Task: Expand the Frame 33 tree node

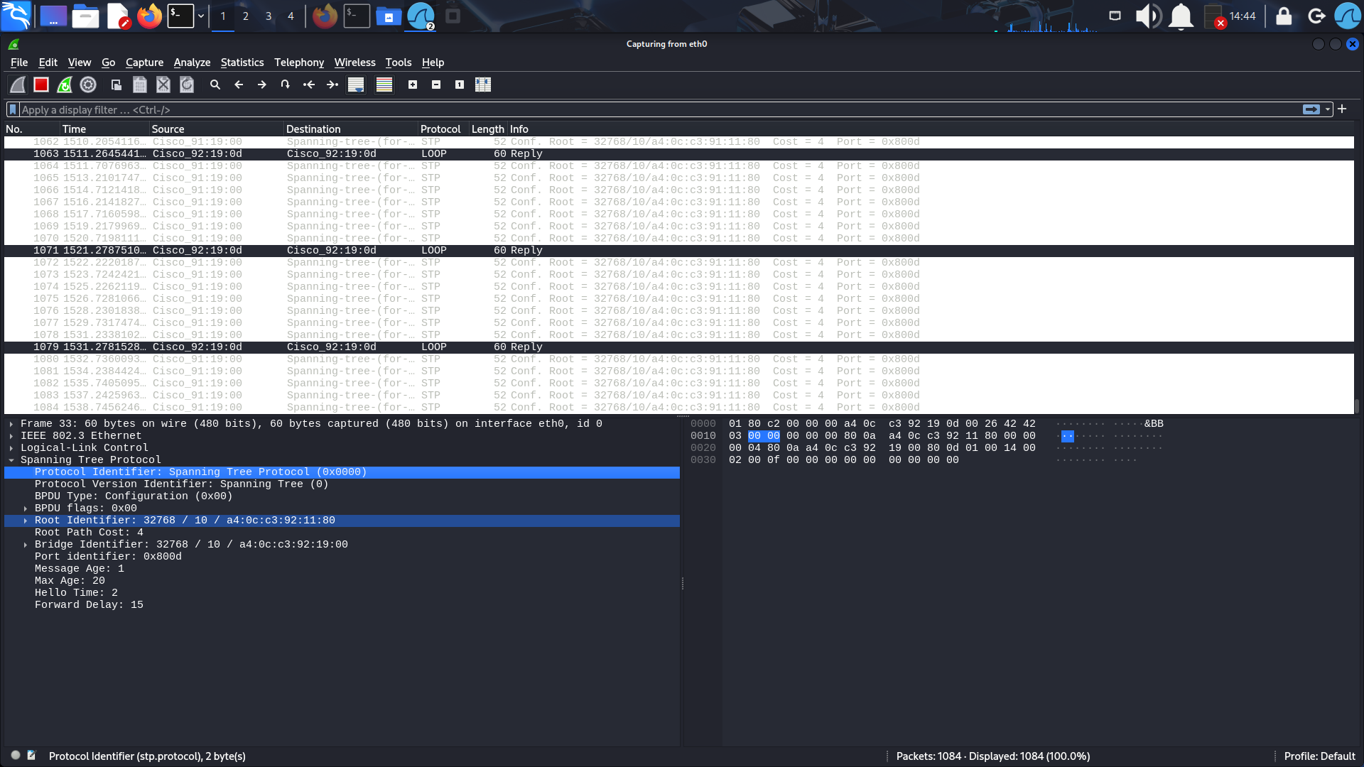Action: coord(11,424)
